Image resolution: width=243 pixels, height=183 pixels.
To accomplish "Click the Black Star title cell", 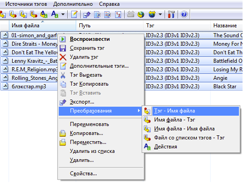I will tap(225, 87).
